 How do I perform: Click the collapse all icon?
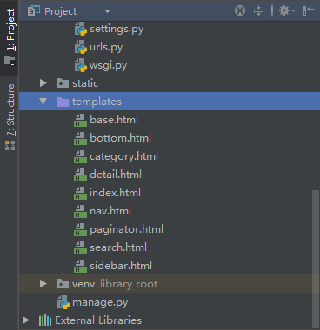click(258, 11)
